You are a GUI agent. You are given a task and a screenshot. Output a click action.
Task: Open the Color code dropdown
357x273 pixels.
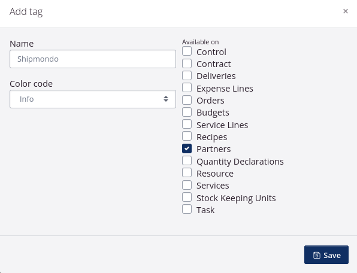[93, 99]
